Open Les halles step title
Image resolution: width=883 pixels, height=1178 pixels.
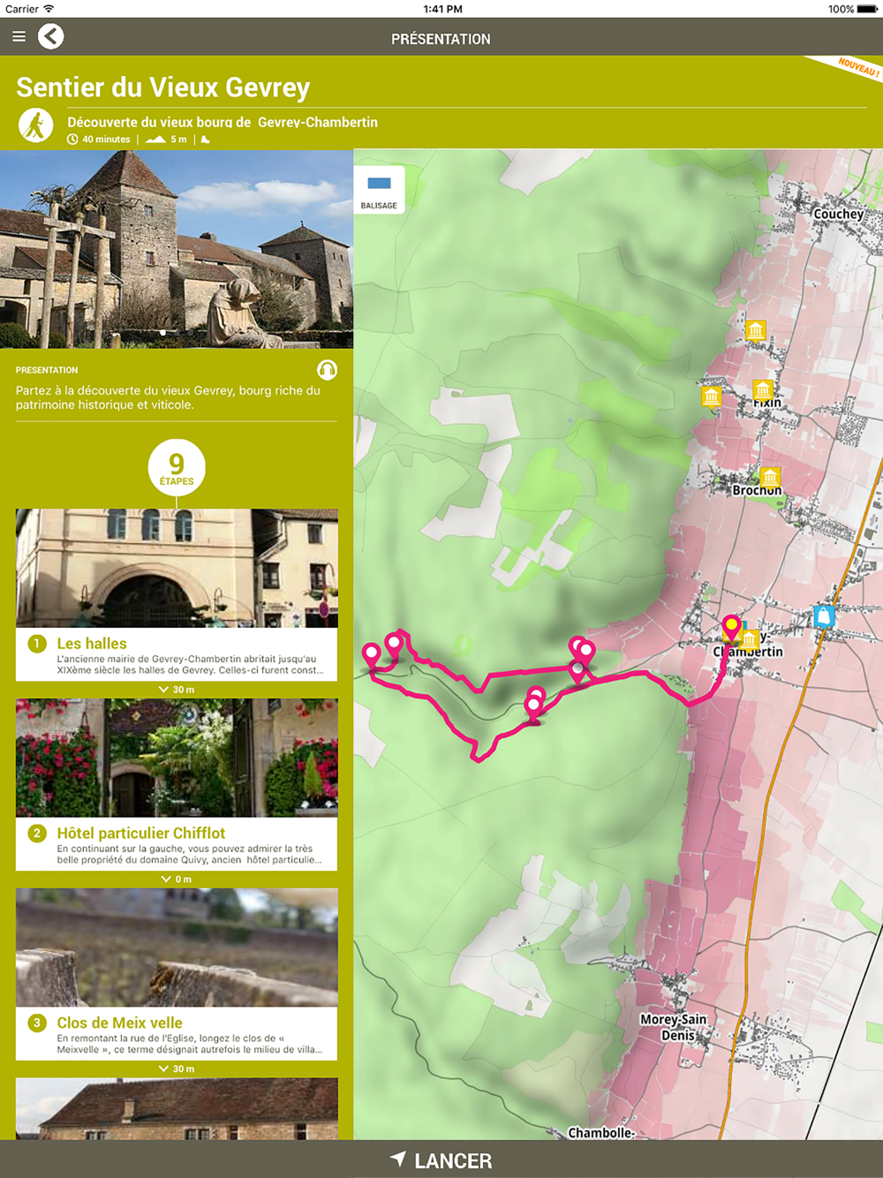tap(92, 644)
